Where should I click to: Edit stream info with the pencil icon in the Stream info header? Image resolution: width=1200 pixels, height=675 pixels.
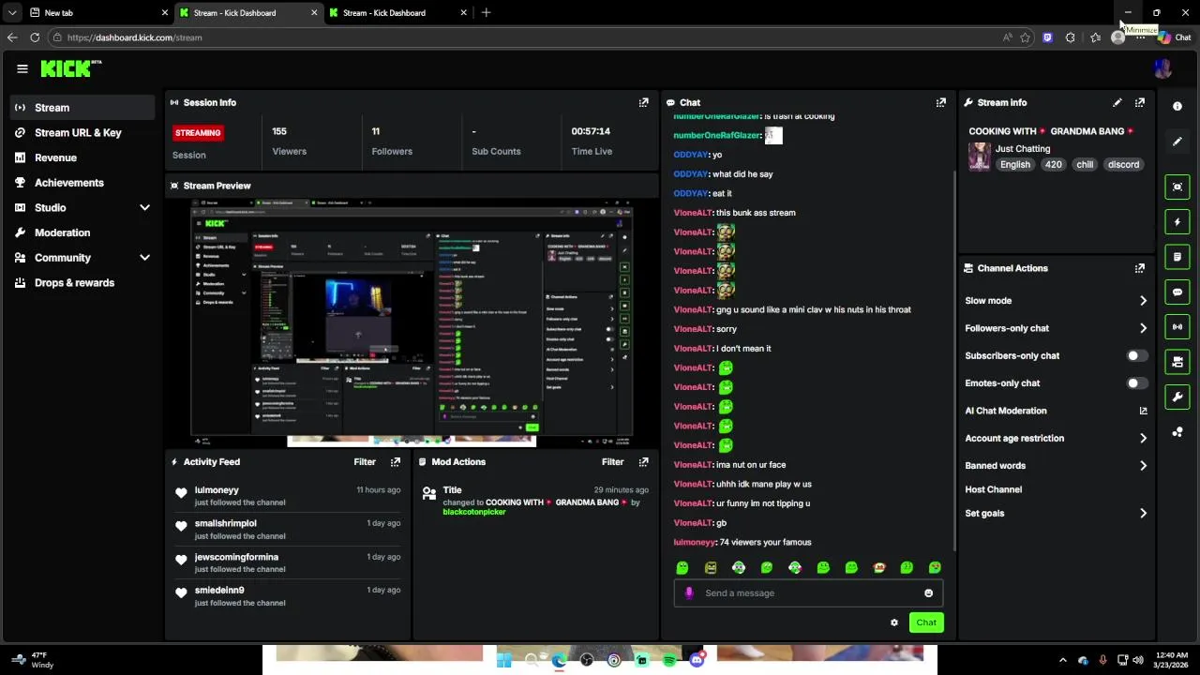[1117, 102]
